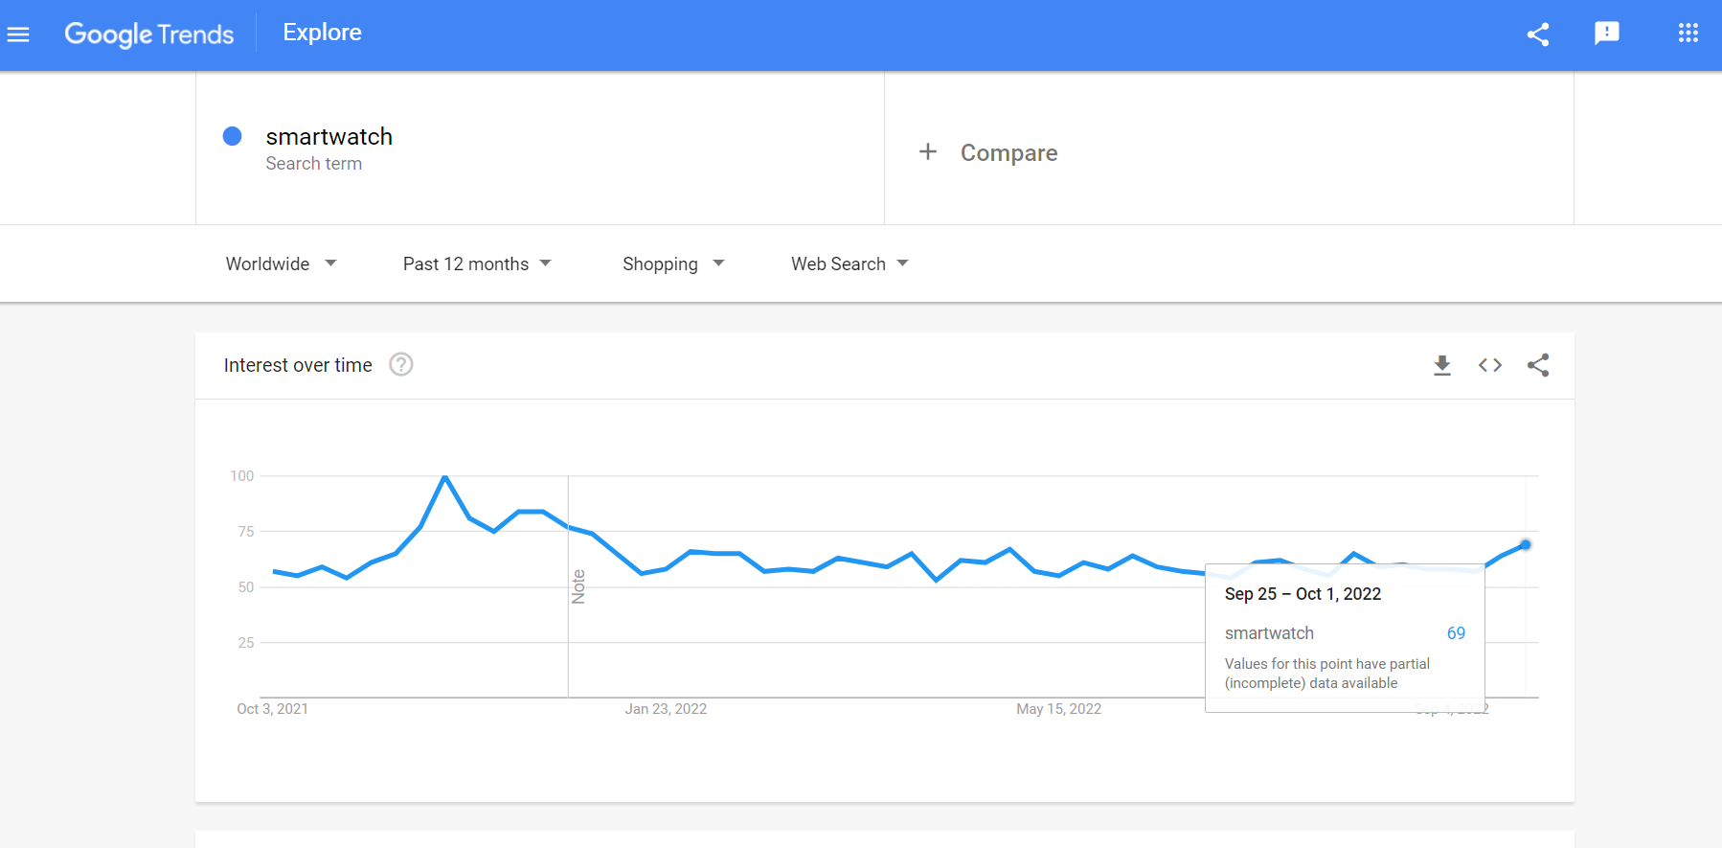Open the Past 12 months dropdown
Viewport: 1722px width, 848px height.
pos(477,264)
